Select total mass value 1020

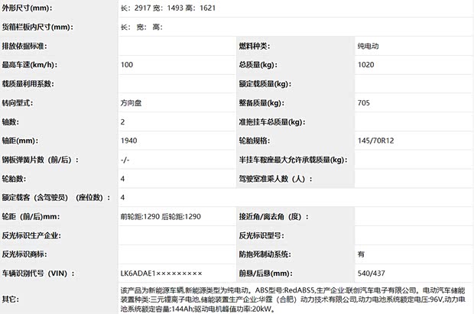pos(365,65)
